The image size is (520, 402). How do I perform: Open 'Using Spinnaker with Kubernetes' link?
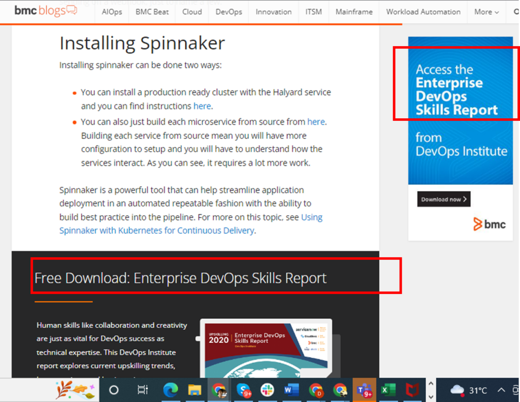point(191,224)
